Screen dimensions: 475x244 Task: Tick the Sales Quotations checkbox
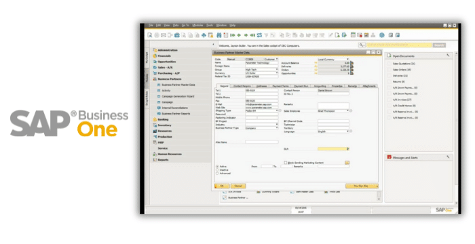pos(389,64)
